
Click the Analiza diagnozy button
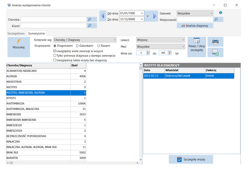tap(195, 26)
